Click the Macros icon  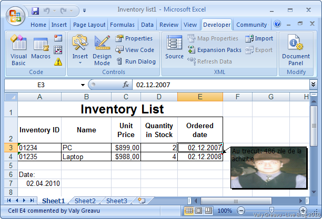(x=41, y=51)
